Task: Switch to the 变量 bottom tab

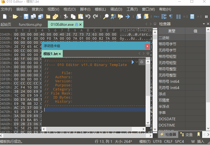Action: [x=187, y=134]
